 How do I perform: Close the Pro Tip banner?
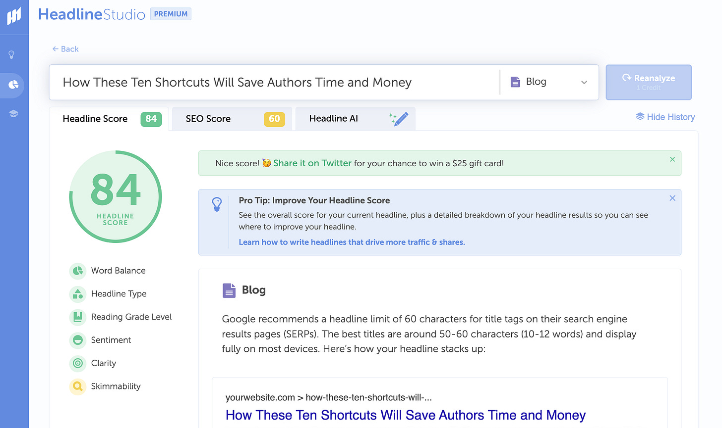(672, 198)
